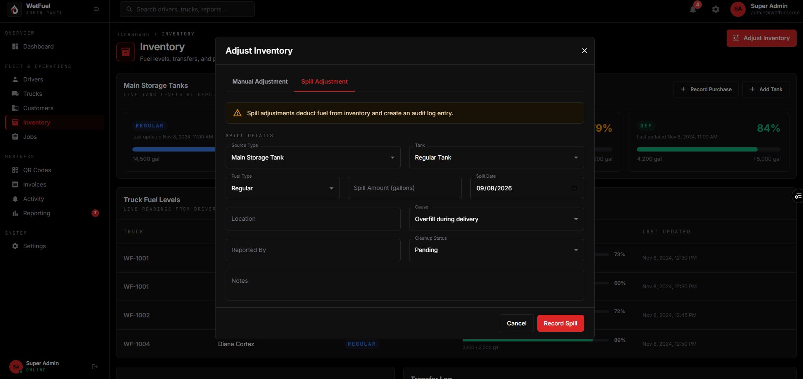Viewport: 803px width, 379px height.
Task: Click the 14,500 gal tank value
Action: (x=146, y=159)
